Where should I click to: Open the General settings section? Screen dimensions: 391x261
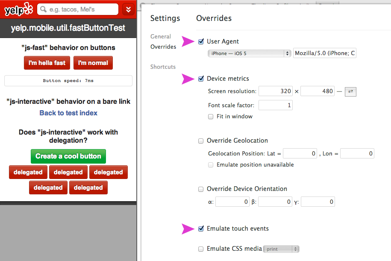(x=161, y=36)
